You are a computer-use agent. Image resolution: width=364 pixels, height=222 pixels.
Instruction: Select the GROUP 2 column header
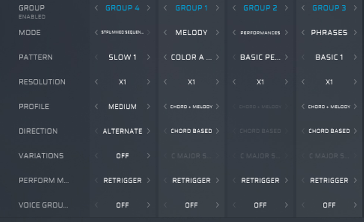(260, 8)
